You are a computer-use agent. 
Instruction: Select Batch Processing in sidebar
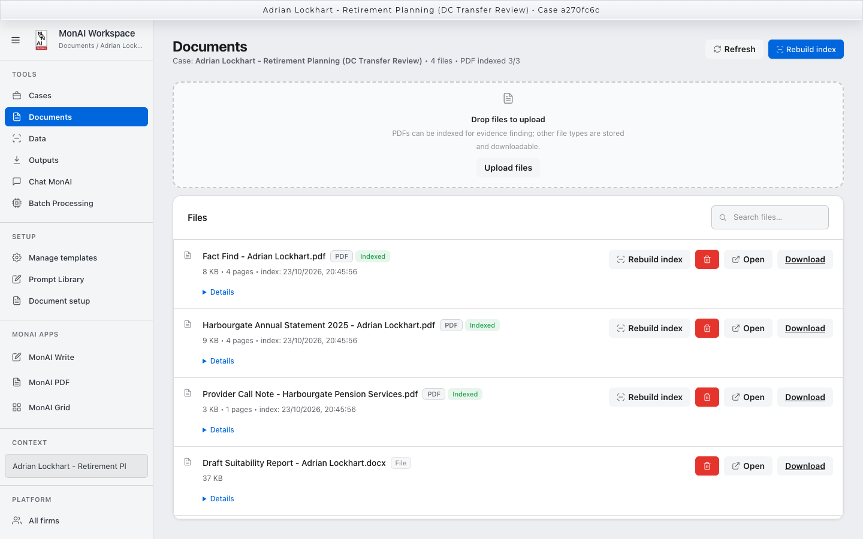[76, 203]
